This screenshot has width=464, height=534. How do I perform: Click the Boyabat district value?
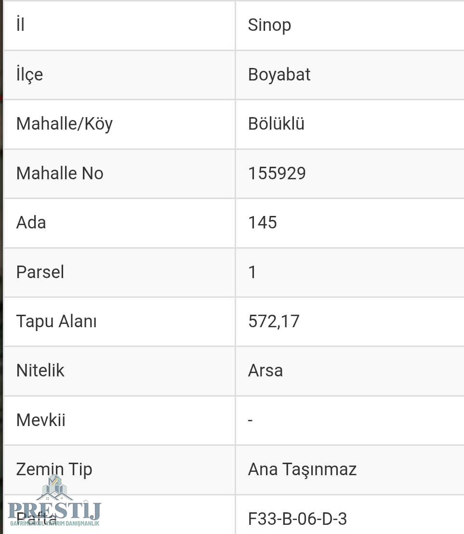(x=279, y=75)
